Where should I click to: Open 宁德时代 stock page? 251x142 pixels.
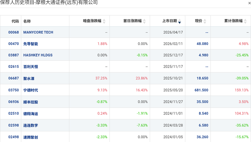[x=31, y=90]
